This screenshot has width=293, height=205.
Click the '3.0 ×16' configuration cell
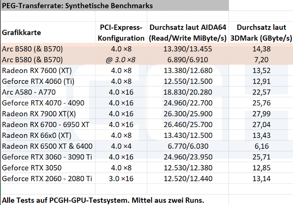click(121, 179)
